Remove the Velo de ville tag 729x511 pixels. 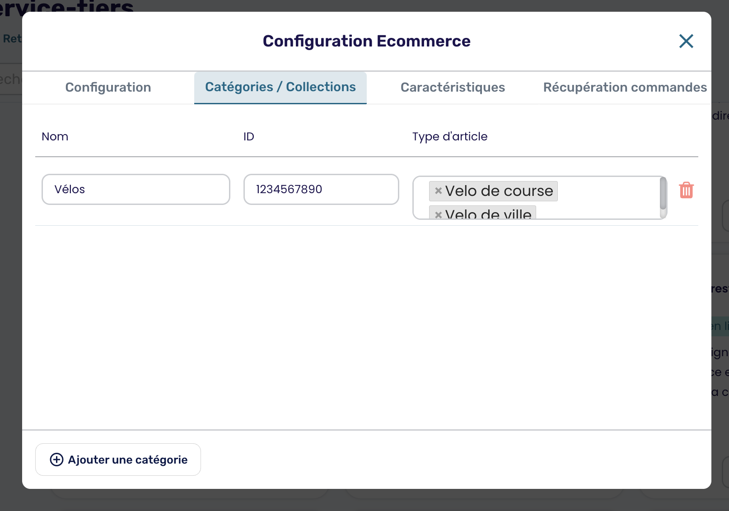click(438, 214)
